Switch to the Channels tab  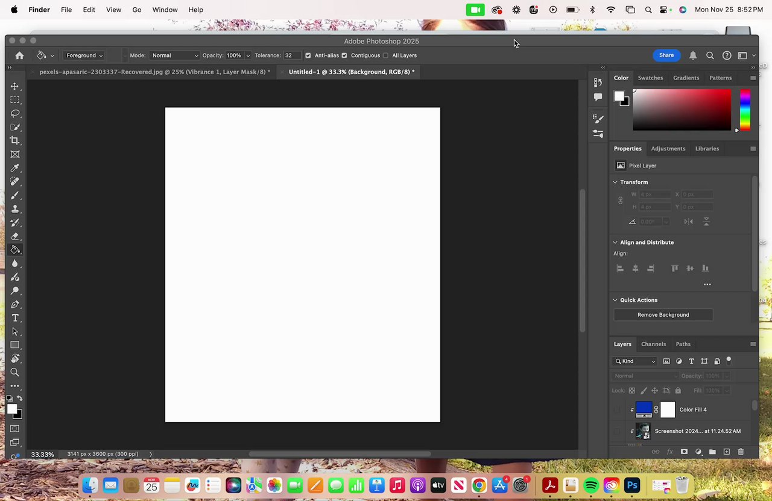tap(653, 344)
